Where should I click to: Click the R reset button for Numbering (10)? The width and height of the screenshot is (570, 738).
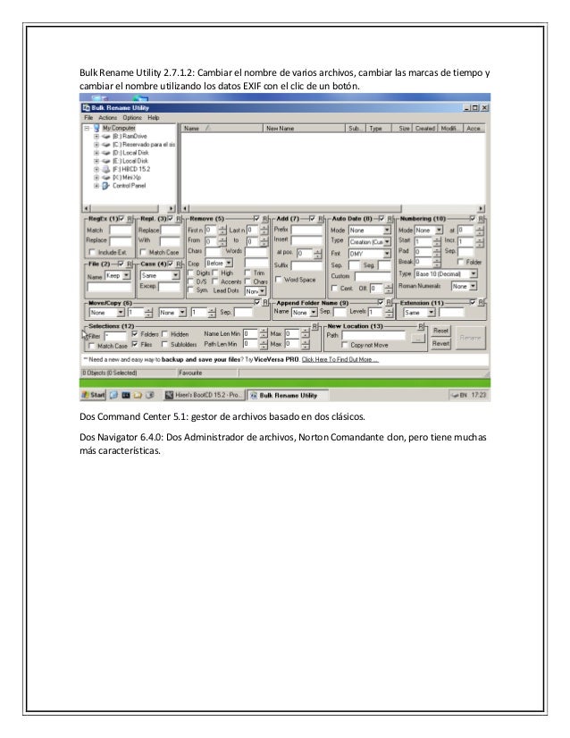pos(481,219)
